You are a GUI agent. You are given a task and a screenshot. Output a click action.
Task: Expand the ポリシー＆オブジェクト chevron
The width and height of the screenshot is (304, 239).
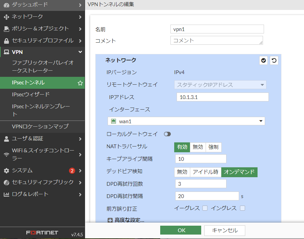click(80, 29)
